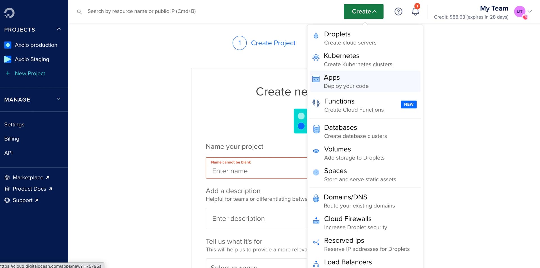Click the Spaces circle icon
This screenshot has height=268, width=540.
coord(316,172)
